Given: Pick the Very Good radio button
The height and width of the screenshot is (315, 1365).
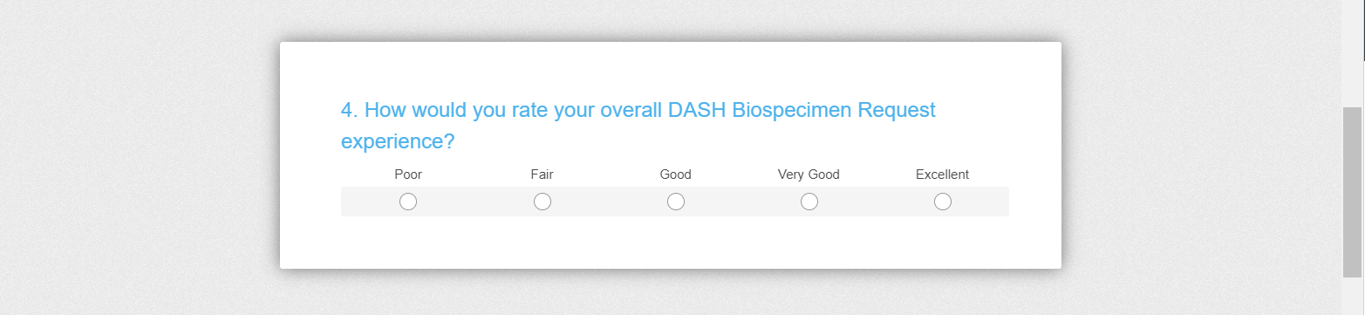Looking at the screenshot, I should point(809,202).
